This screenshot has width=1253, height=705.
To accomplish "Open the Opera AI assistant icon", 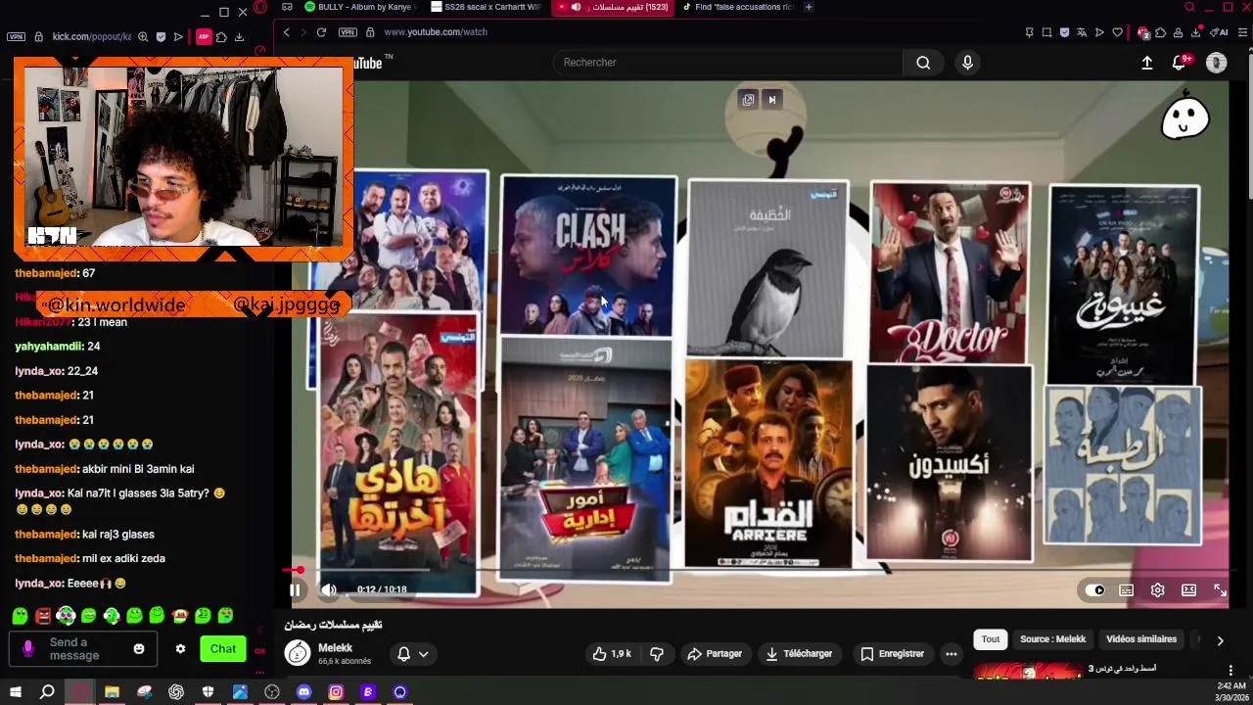I will click(1220, 32).
